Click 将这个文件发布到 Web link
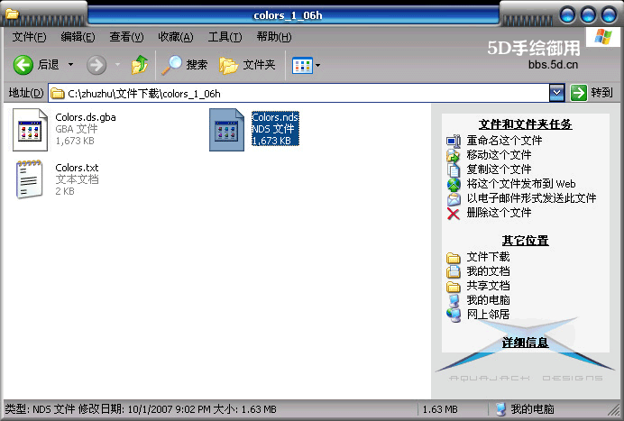 pos(521,183)
